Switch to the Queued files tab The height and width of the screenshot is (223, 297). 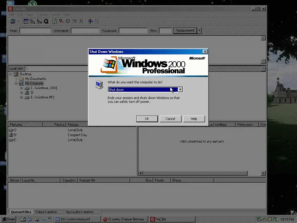click(21, 212)
